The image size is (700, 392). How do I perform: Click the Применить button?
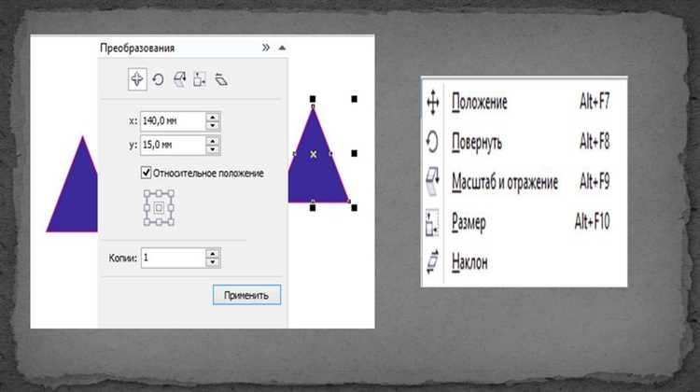(x=246, y=295)
